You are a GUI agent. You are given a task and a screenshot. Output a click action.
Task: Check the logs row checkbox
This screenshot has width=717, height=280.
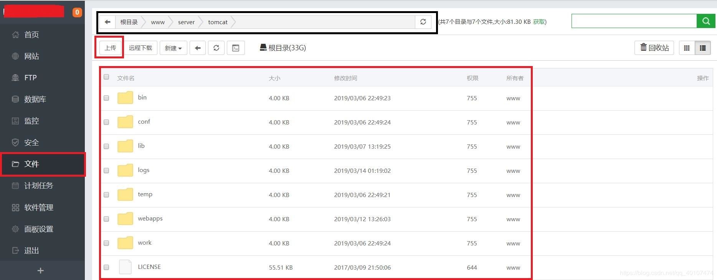pos(106,171)
